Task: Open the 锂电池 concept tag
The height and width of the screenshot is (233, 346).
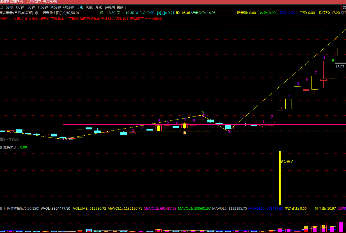Action: [x=44, y=19]
